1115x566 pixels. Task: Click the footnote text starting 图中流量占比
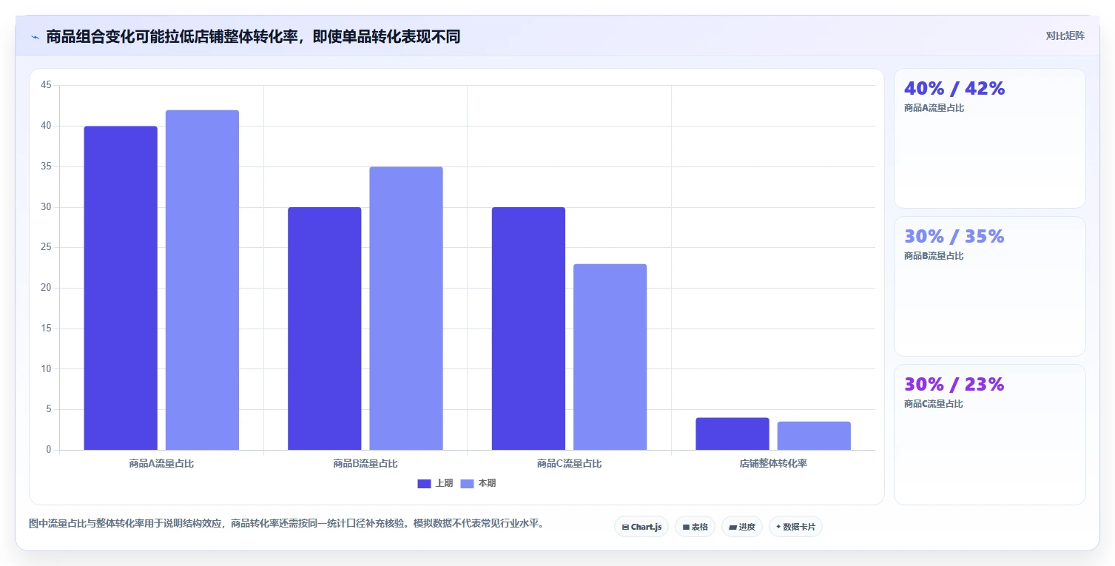[x=288, y=524]
